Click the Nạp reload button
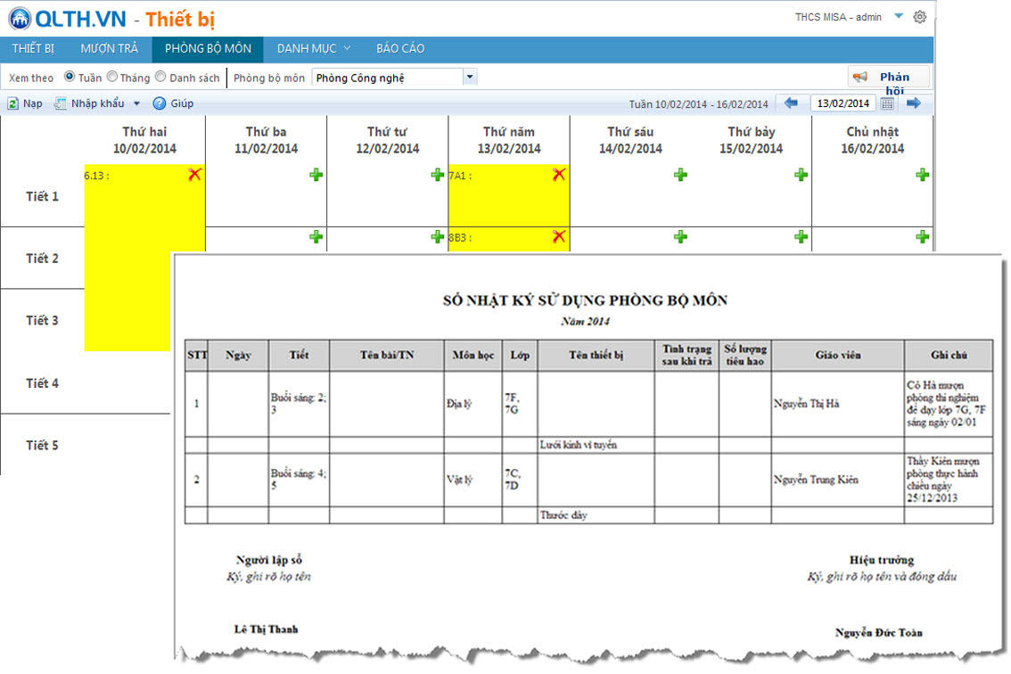Screen dimensions: 1011x674 coord(25,103)
